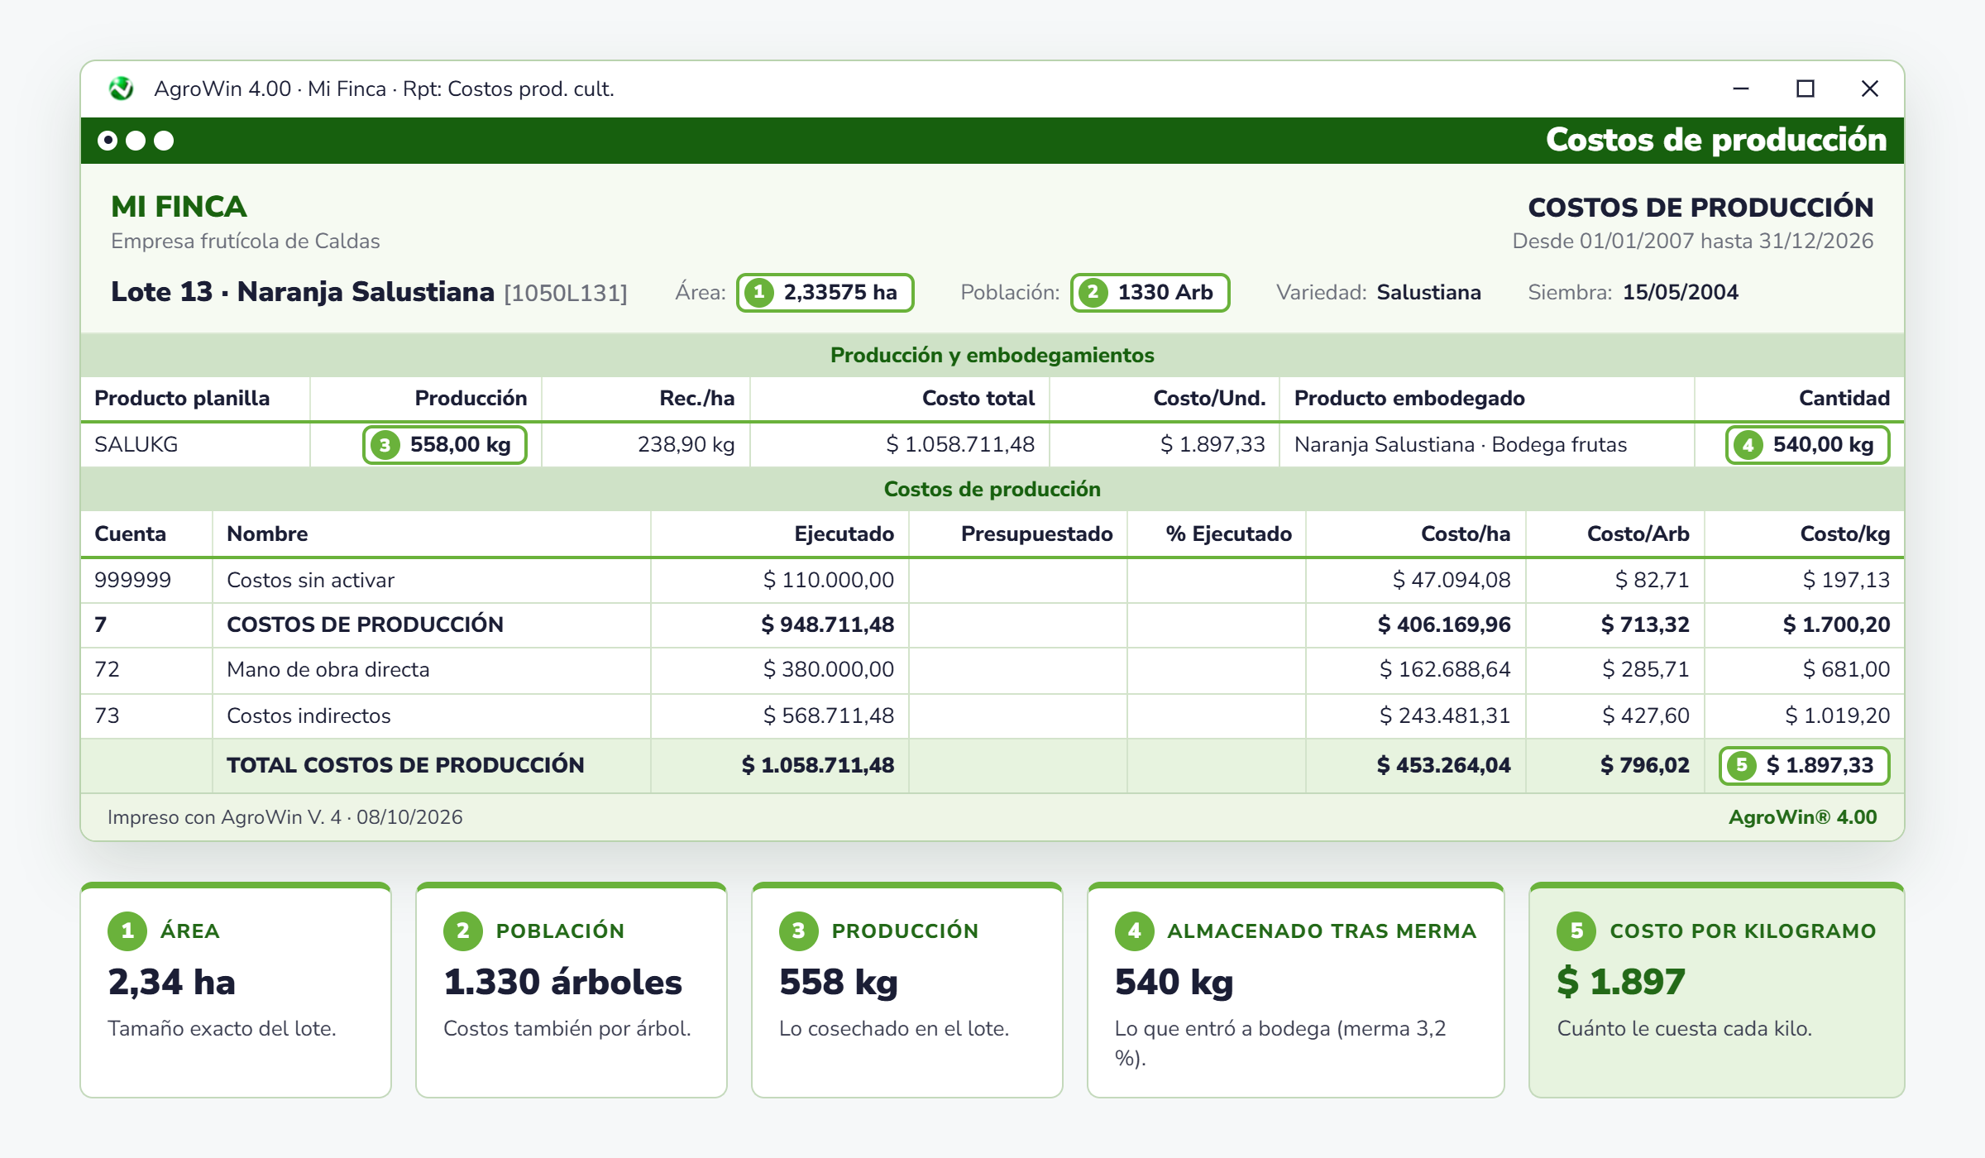Click the Siembra date 15/05/2004

tap(1681, 293)
